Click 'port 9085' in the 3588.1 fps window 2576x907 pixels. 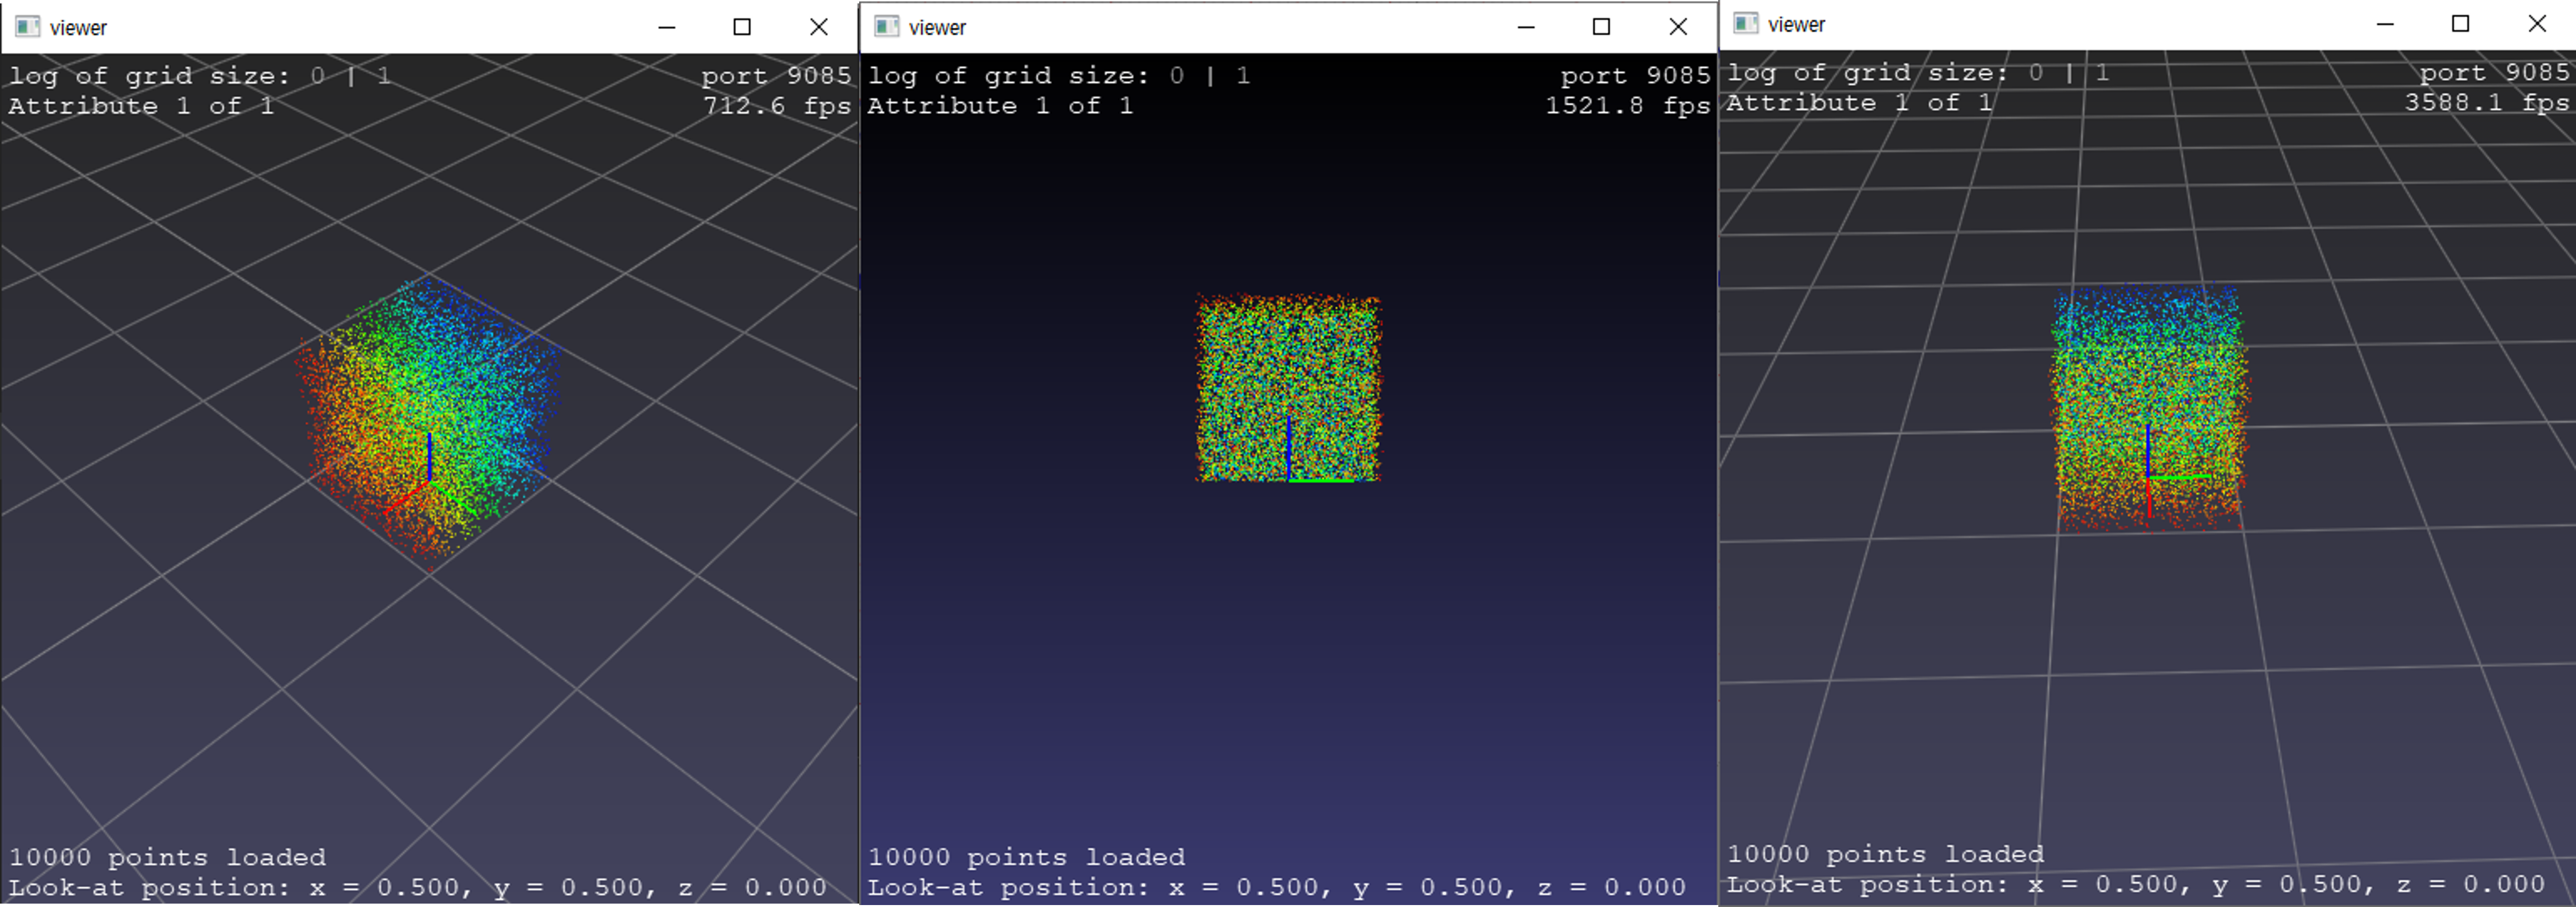click(2495, 73)
